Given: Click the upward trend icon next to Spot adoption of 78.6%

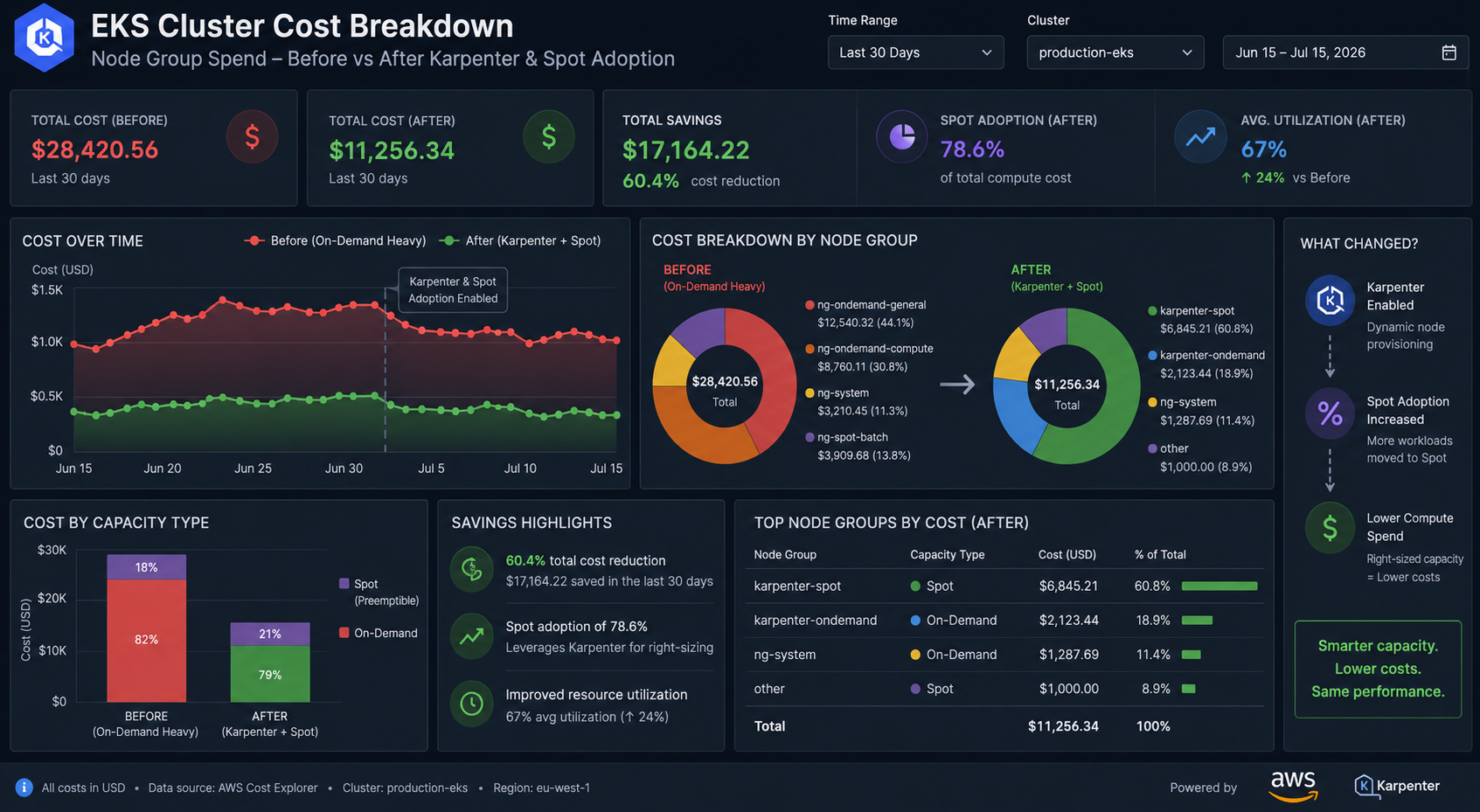Looking at the screenshot, I should [472, 636].
